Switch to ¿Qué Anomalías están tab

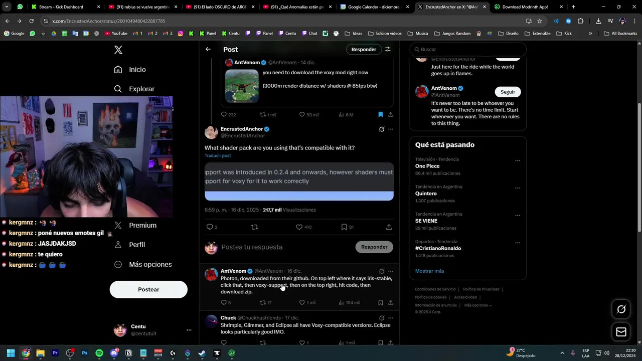pyautogui.click(x=297, y=7)
